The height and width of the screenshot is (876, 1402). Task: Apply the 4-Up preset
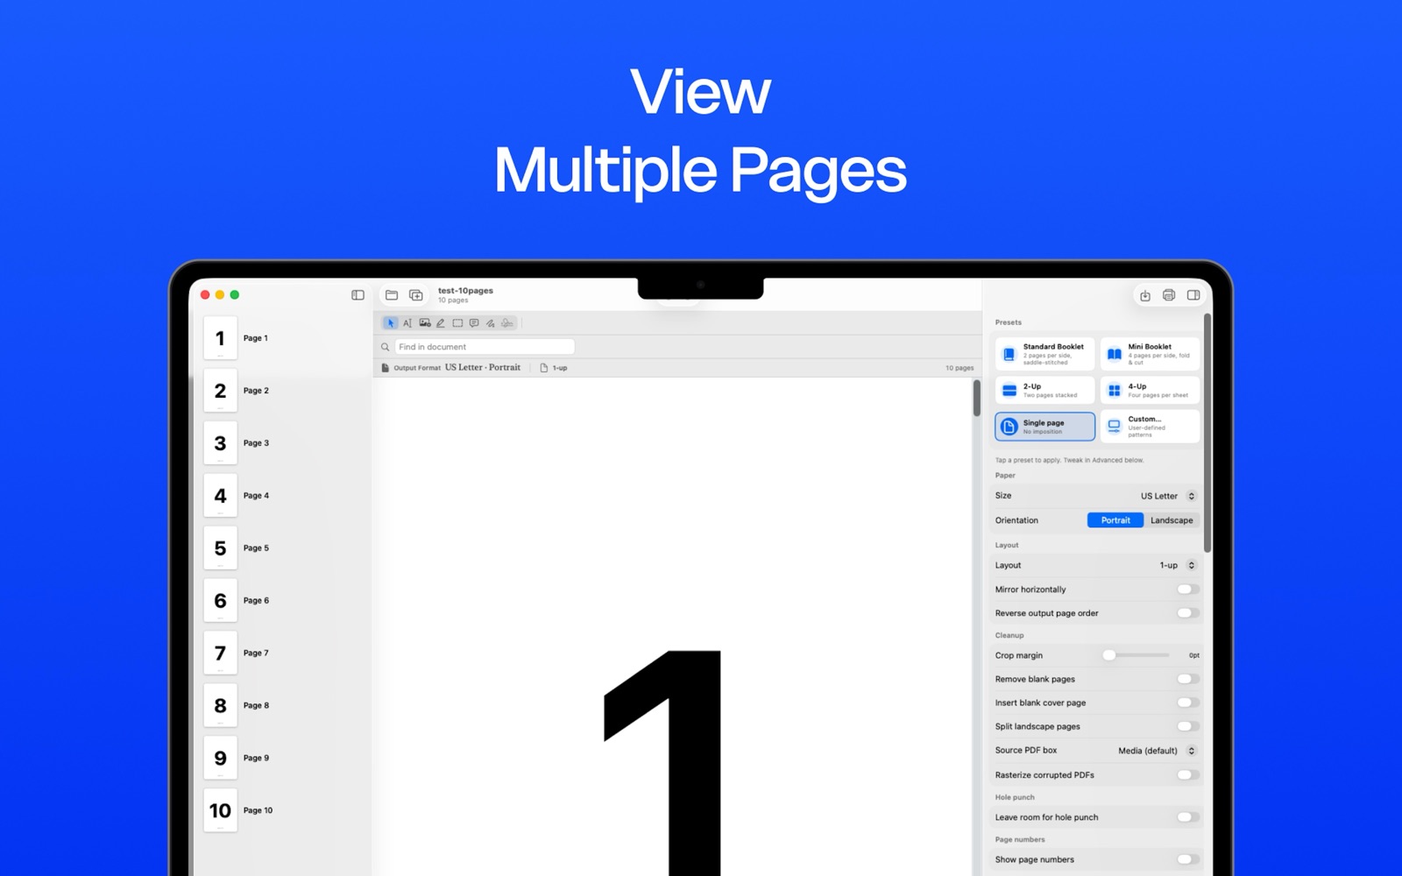(1150, 390)
